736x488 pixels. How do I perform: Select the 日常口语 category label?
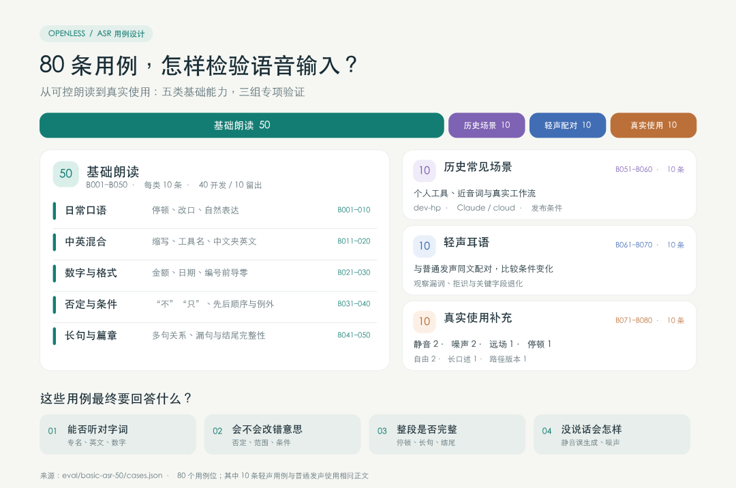(85, 210)
